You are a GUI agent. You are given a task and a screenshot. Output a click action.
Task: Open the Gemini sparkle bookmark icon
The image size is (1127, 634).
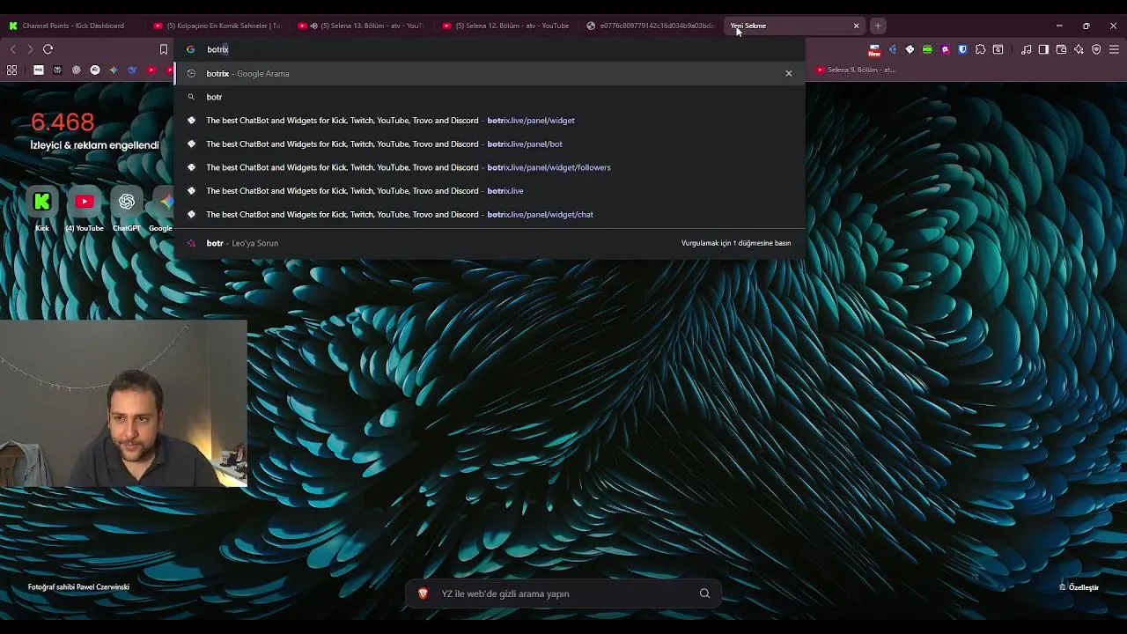114,70
